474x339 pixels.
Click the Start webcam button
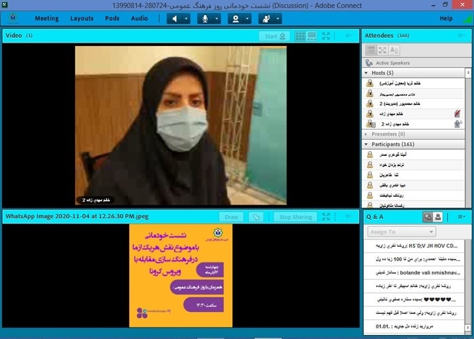(x=274, y=36)
